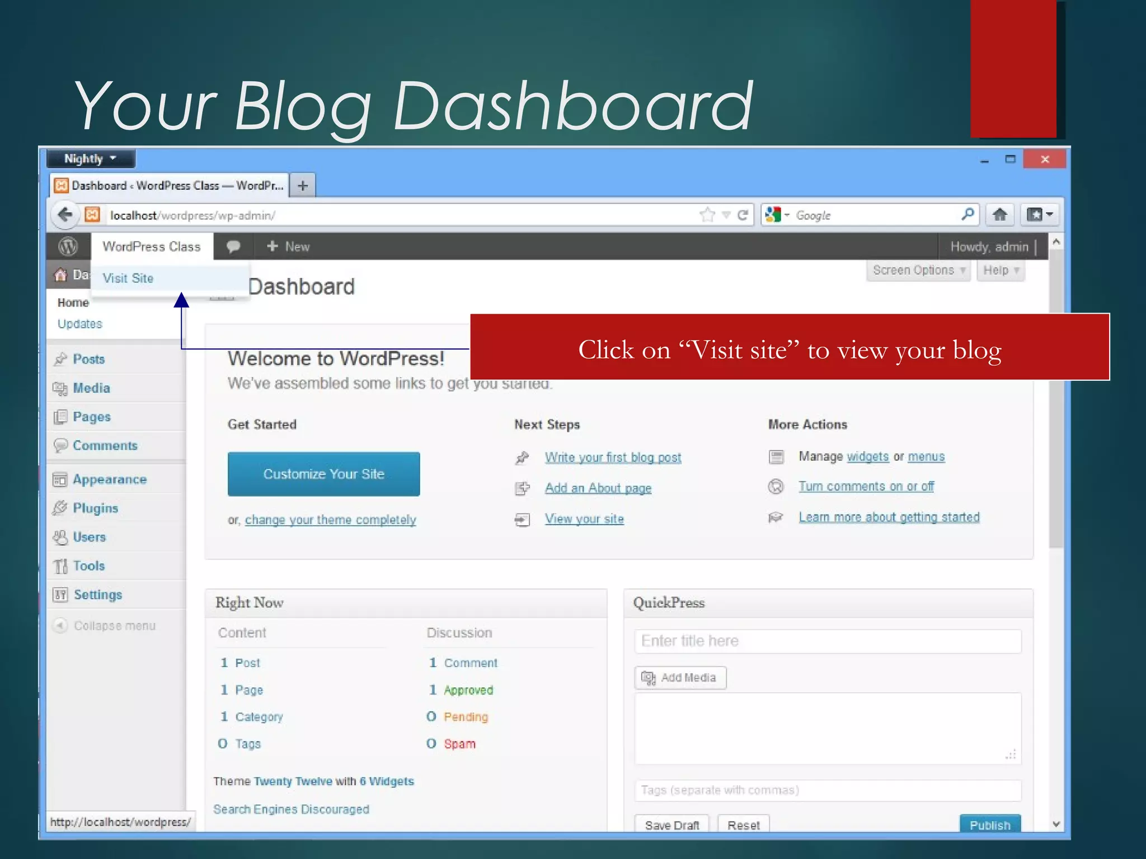Go to the browser home page icon

point(999,215)
